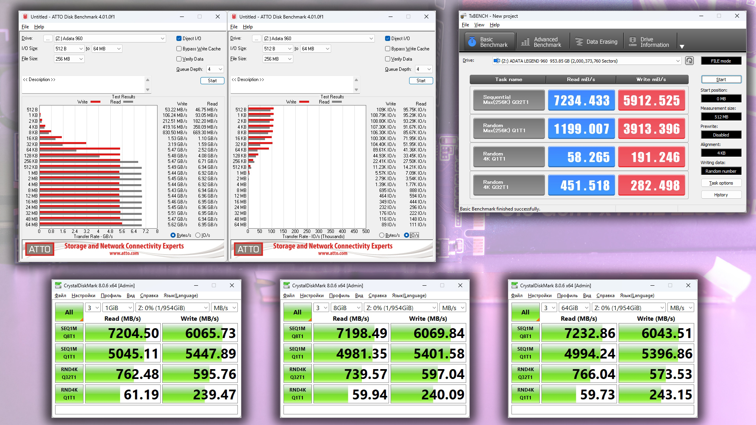Click refresh drive list icon in TxBENCH
Screen dimensions: 756x425
point(689,61)
